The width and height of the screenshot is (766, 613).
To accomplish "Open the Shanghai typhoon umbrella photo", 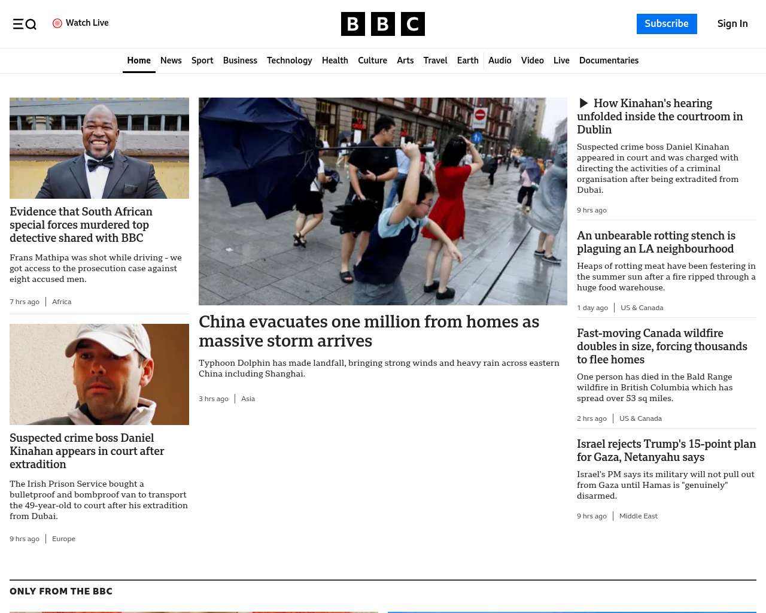I will pos(383,201).
